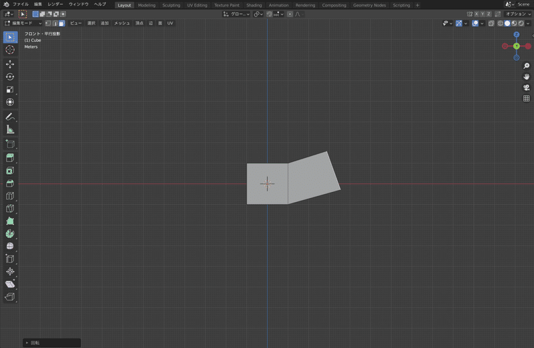Select the Move tool in toolbar

click(x=10, y=64)
